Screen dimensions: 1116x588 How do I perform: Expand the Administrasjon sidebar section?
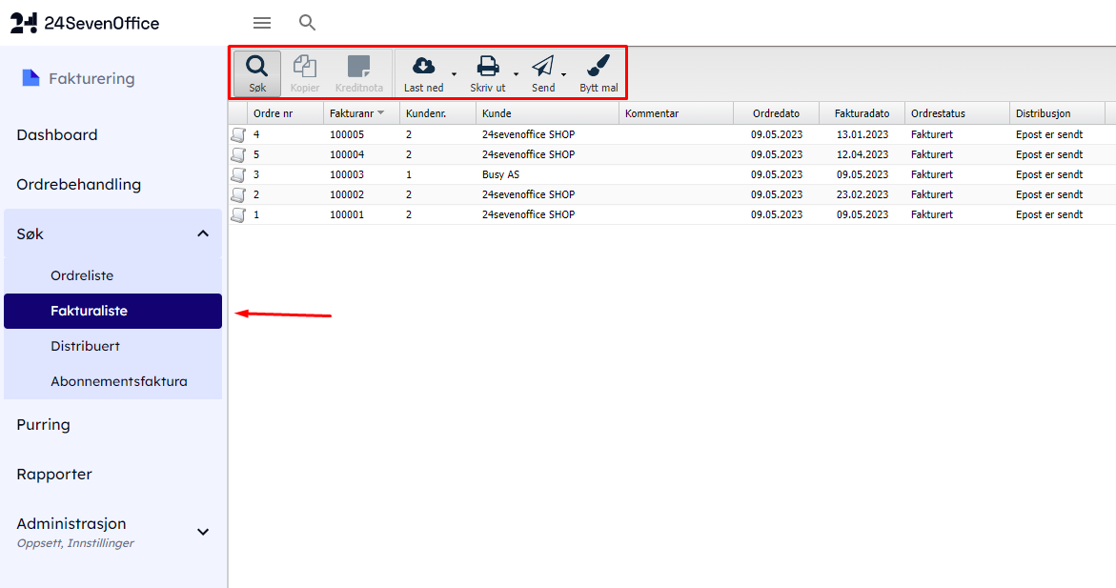[203, 532]
